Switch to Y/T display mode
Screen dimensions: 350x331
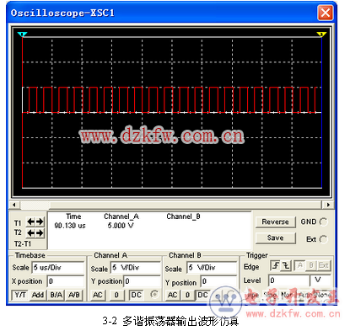(20, 295)
